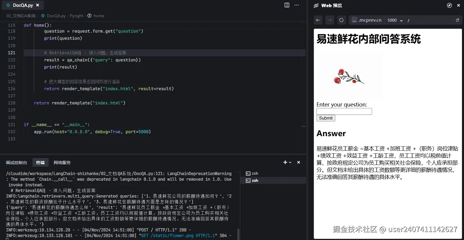Click the render_template("index.html", result=result) line

(x=109, y=89)
